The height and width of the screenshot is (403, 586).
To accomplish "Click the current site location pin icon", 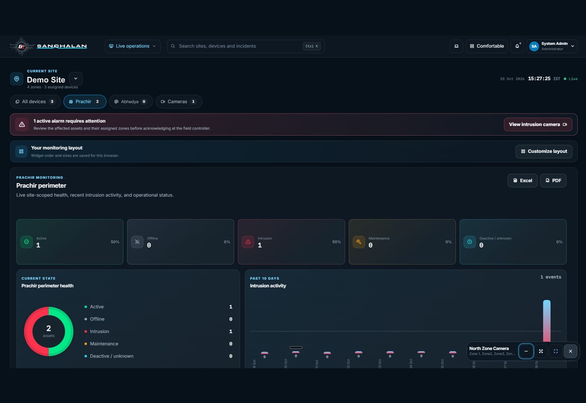I will coord(16,79).
